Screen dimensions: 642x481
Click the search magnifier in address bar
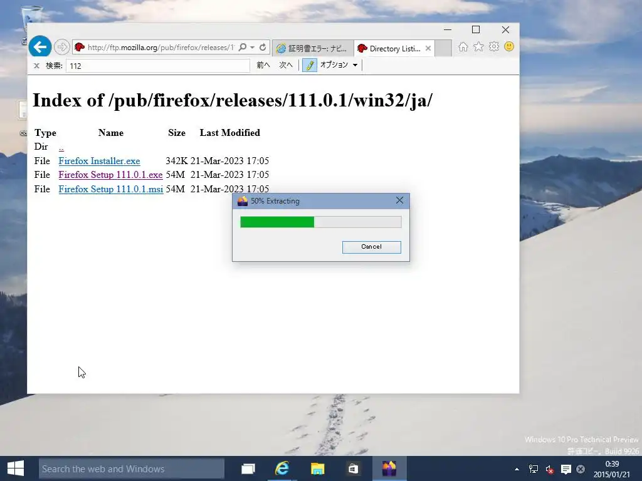point(243,48)
